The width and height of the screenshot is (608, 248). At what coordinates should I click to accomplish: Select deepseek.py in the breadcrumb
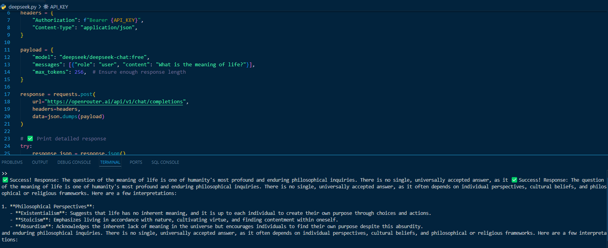22,7
